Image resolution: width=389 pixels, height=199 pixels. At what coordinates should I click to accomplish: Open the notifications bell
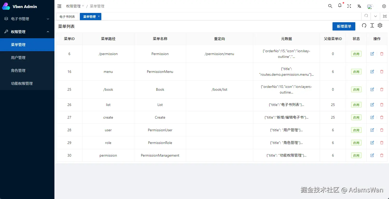(x=340, y=5)
